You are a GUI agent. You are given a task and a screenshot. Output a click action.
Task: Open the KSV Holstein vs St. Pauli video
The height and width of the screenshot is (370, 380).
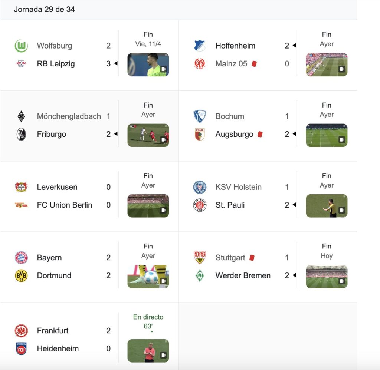[327, 206]
